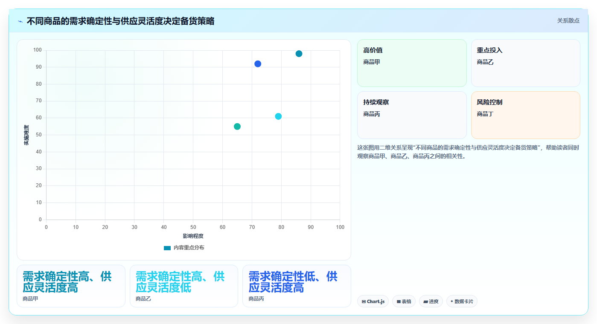Click the x-axis title 影响程度
Screen dimensions: 597x324
coord(193,236)
